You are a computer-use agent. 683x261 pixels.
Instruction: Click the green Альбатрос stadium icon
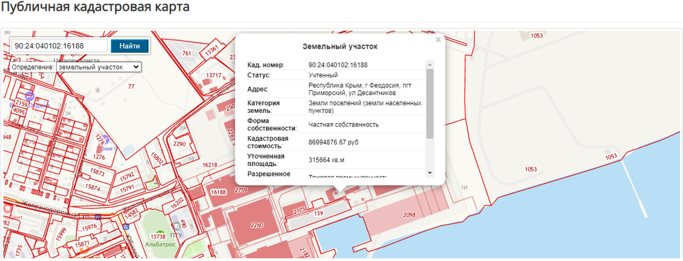(x=161, y=233)
